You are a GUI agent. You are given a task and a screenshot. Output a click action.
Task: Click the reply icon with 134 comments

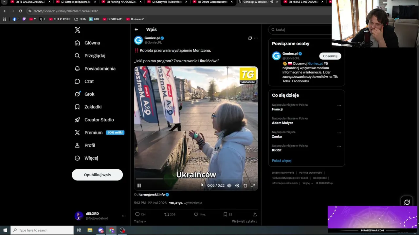(140, 214)
